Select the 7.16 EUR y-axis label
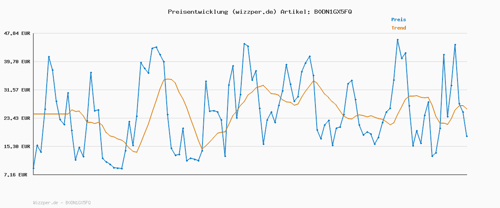 tap(15, 175)
